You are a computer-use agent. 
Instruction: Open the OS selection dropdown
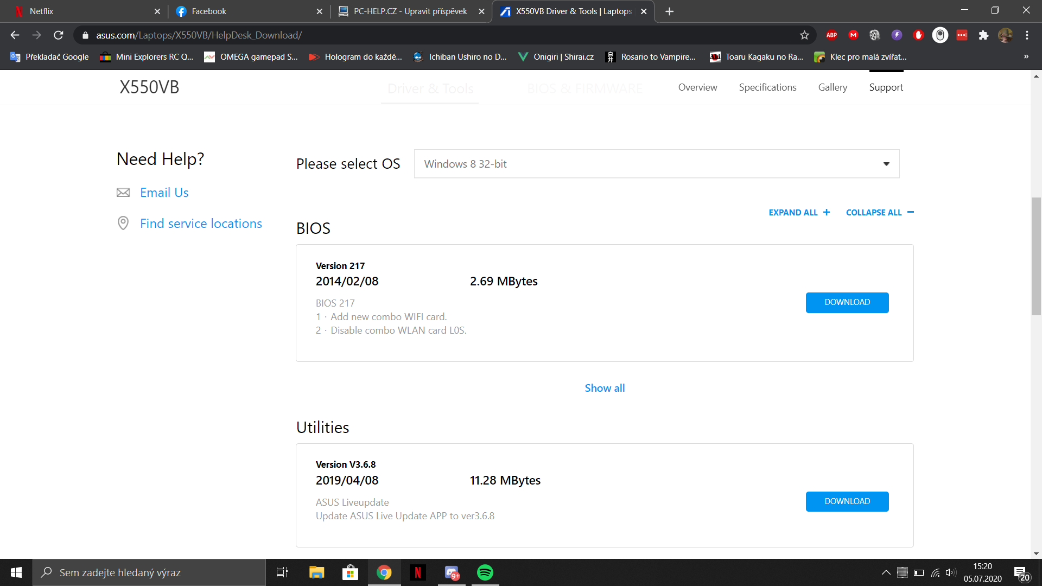[656, 164]
